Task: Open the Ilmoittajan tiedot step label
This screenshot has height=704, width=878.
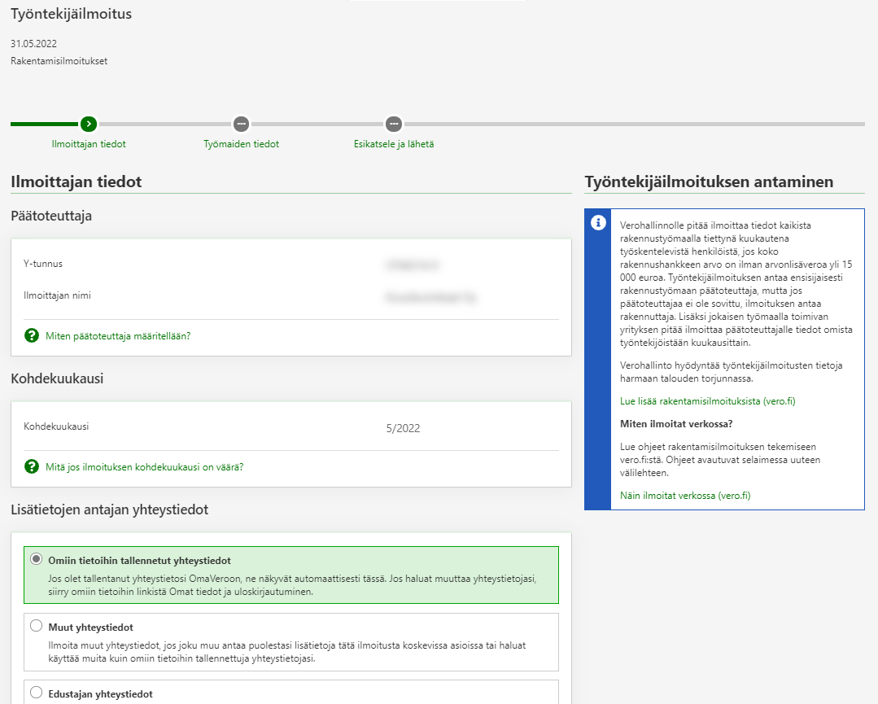Action: click(x=89, y=144)
